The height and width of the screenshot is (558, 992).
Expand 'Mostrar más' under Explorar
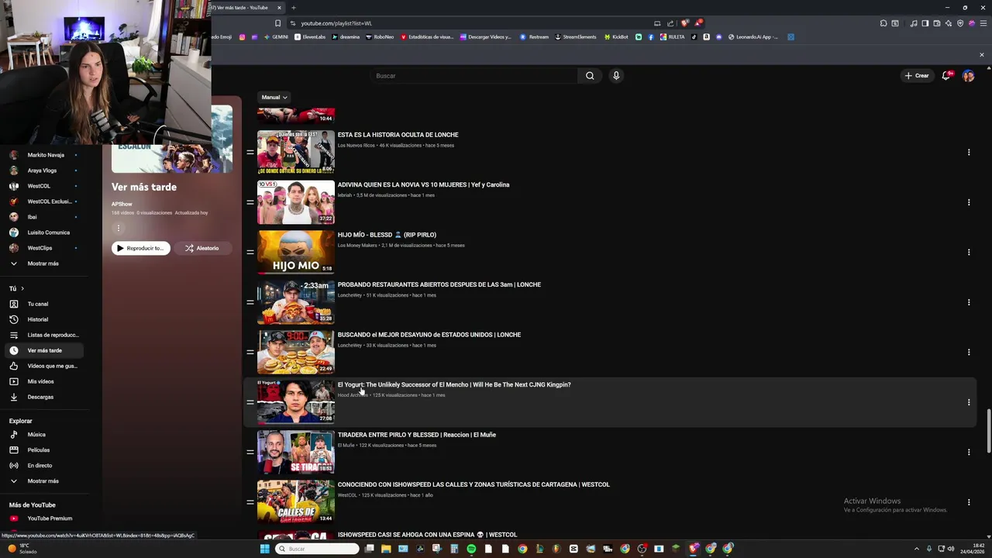(x=43, y=481)
